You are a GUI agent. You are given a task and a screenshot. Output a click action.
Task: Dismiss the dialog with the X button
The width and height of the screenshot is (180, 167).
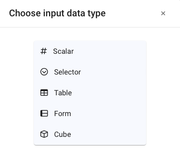click(163, 13)
